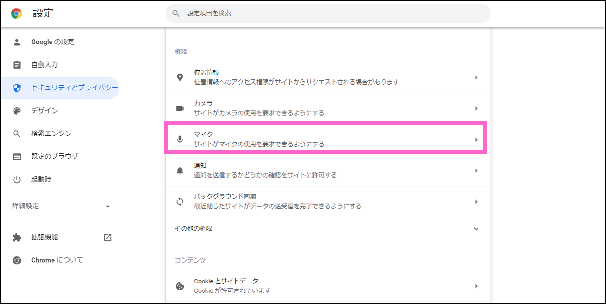The image size is (606, 304).
Task: Click the cookie icon
Action: (180, 286)
